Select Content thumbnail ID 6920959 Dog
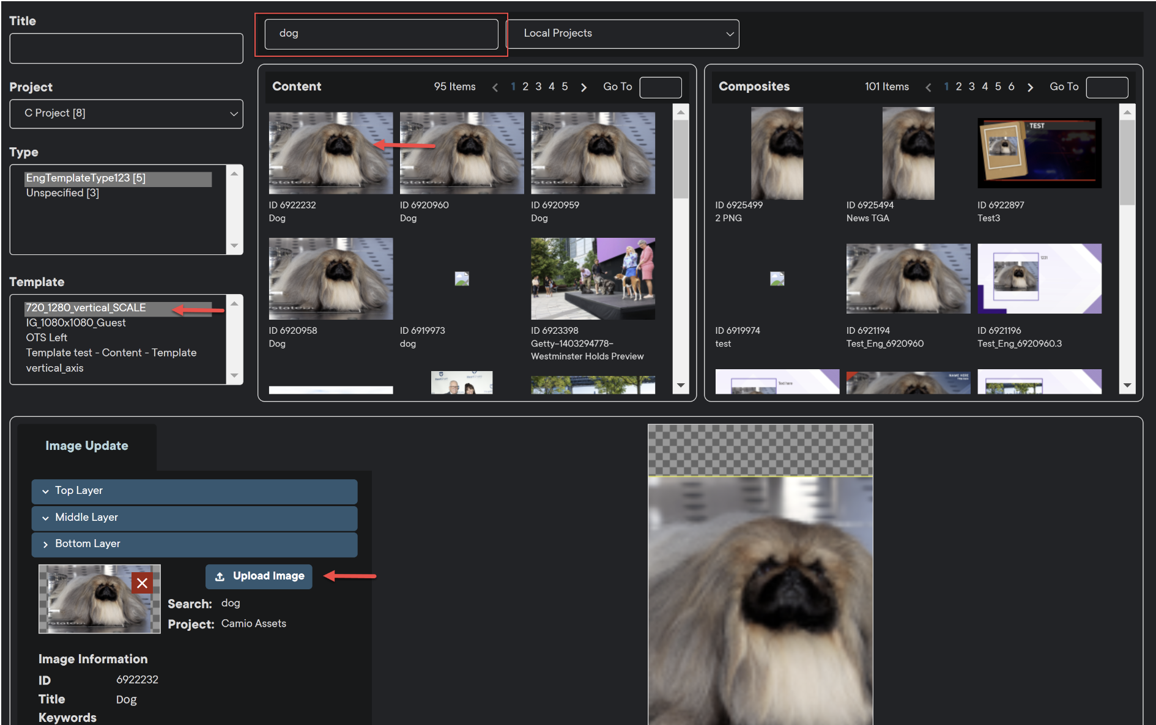 click(593, 153)
